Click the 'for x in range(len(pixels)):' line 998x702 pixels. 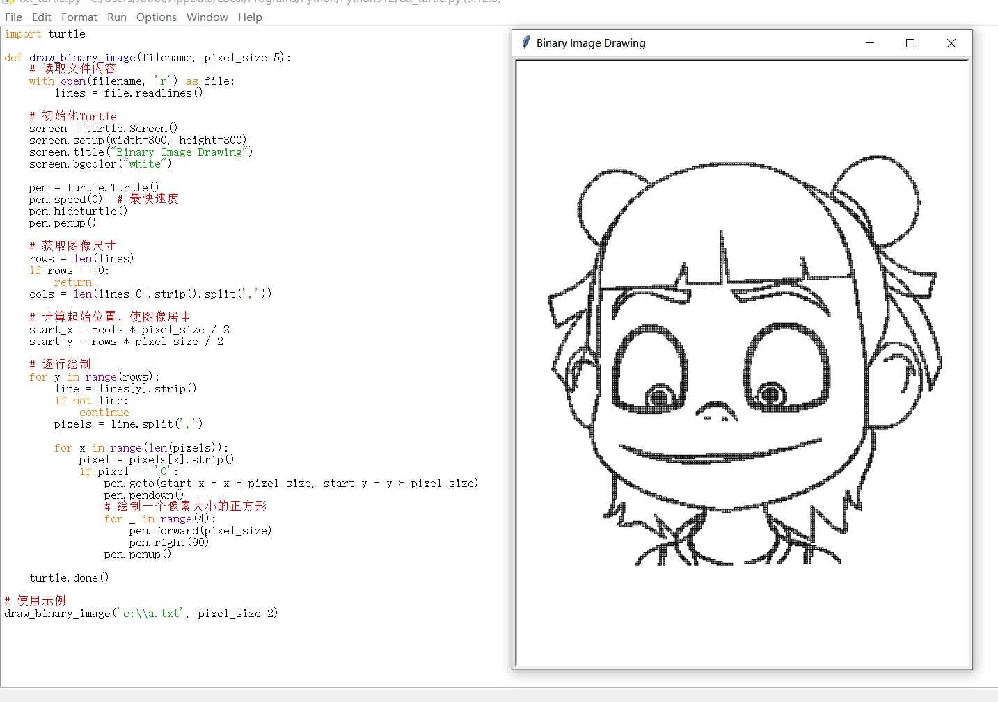coord(141,448)
